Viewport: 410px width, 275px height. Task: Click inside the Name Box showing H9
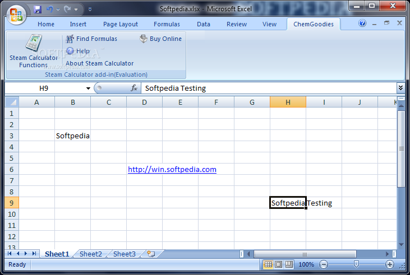pyautogui.click(x=44, y=88)
